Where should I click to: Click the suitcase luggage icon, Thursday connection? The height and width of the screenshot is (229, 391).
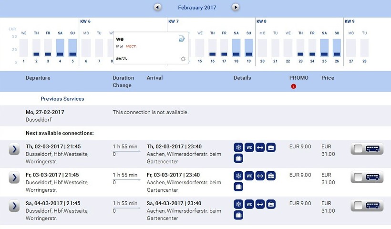(238, 158)
